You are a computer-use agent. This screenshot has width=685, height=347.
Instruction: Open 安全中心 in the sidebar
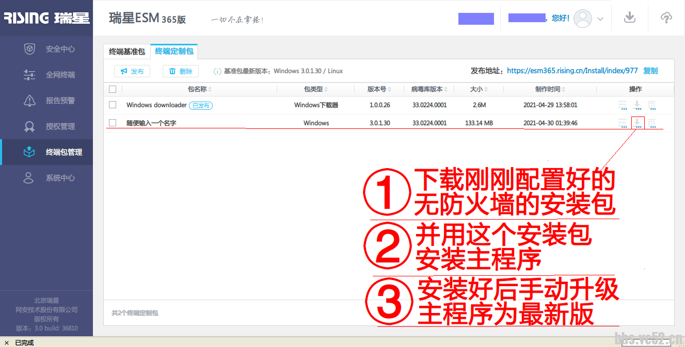coord(46,49)
